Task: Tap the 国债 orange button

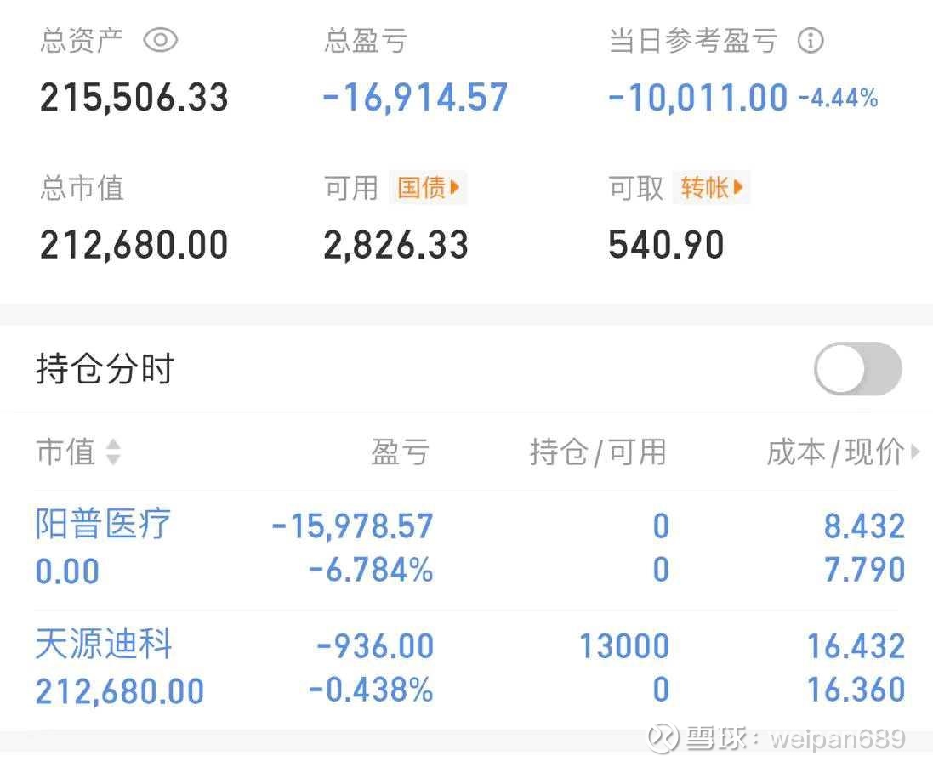Action: (x=428, y=187)
